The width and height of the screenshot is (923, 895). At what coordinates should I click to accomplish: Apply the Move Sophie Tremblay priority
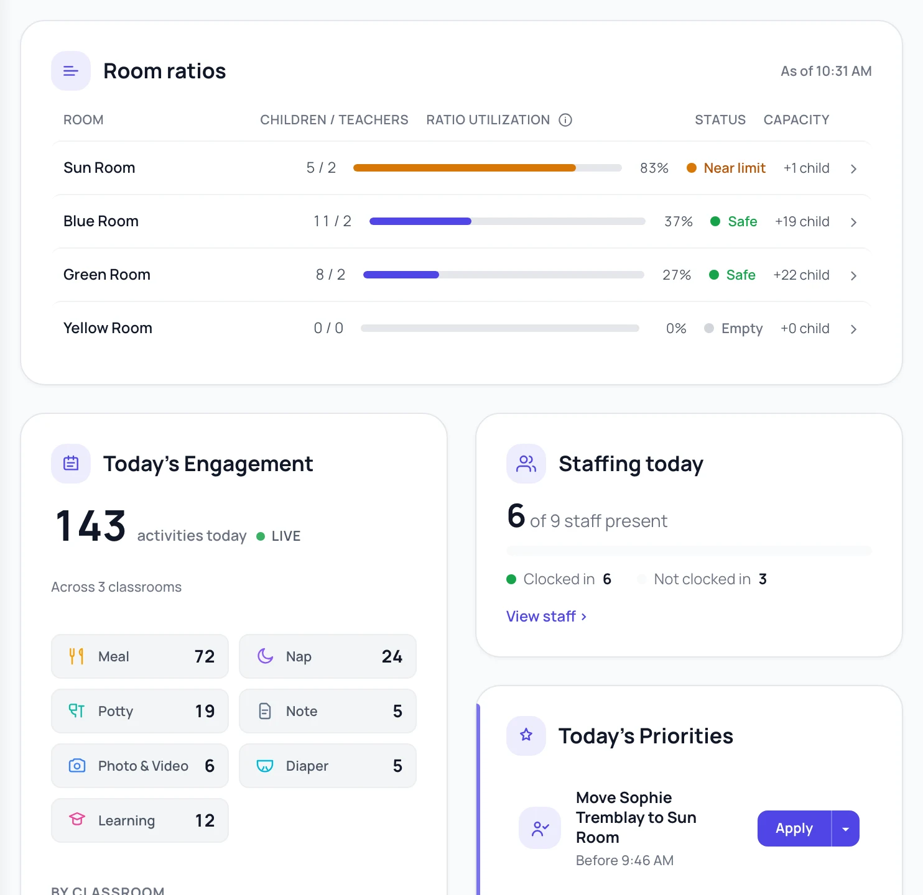[794, 828]
